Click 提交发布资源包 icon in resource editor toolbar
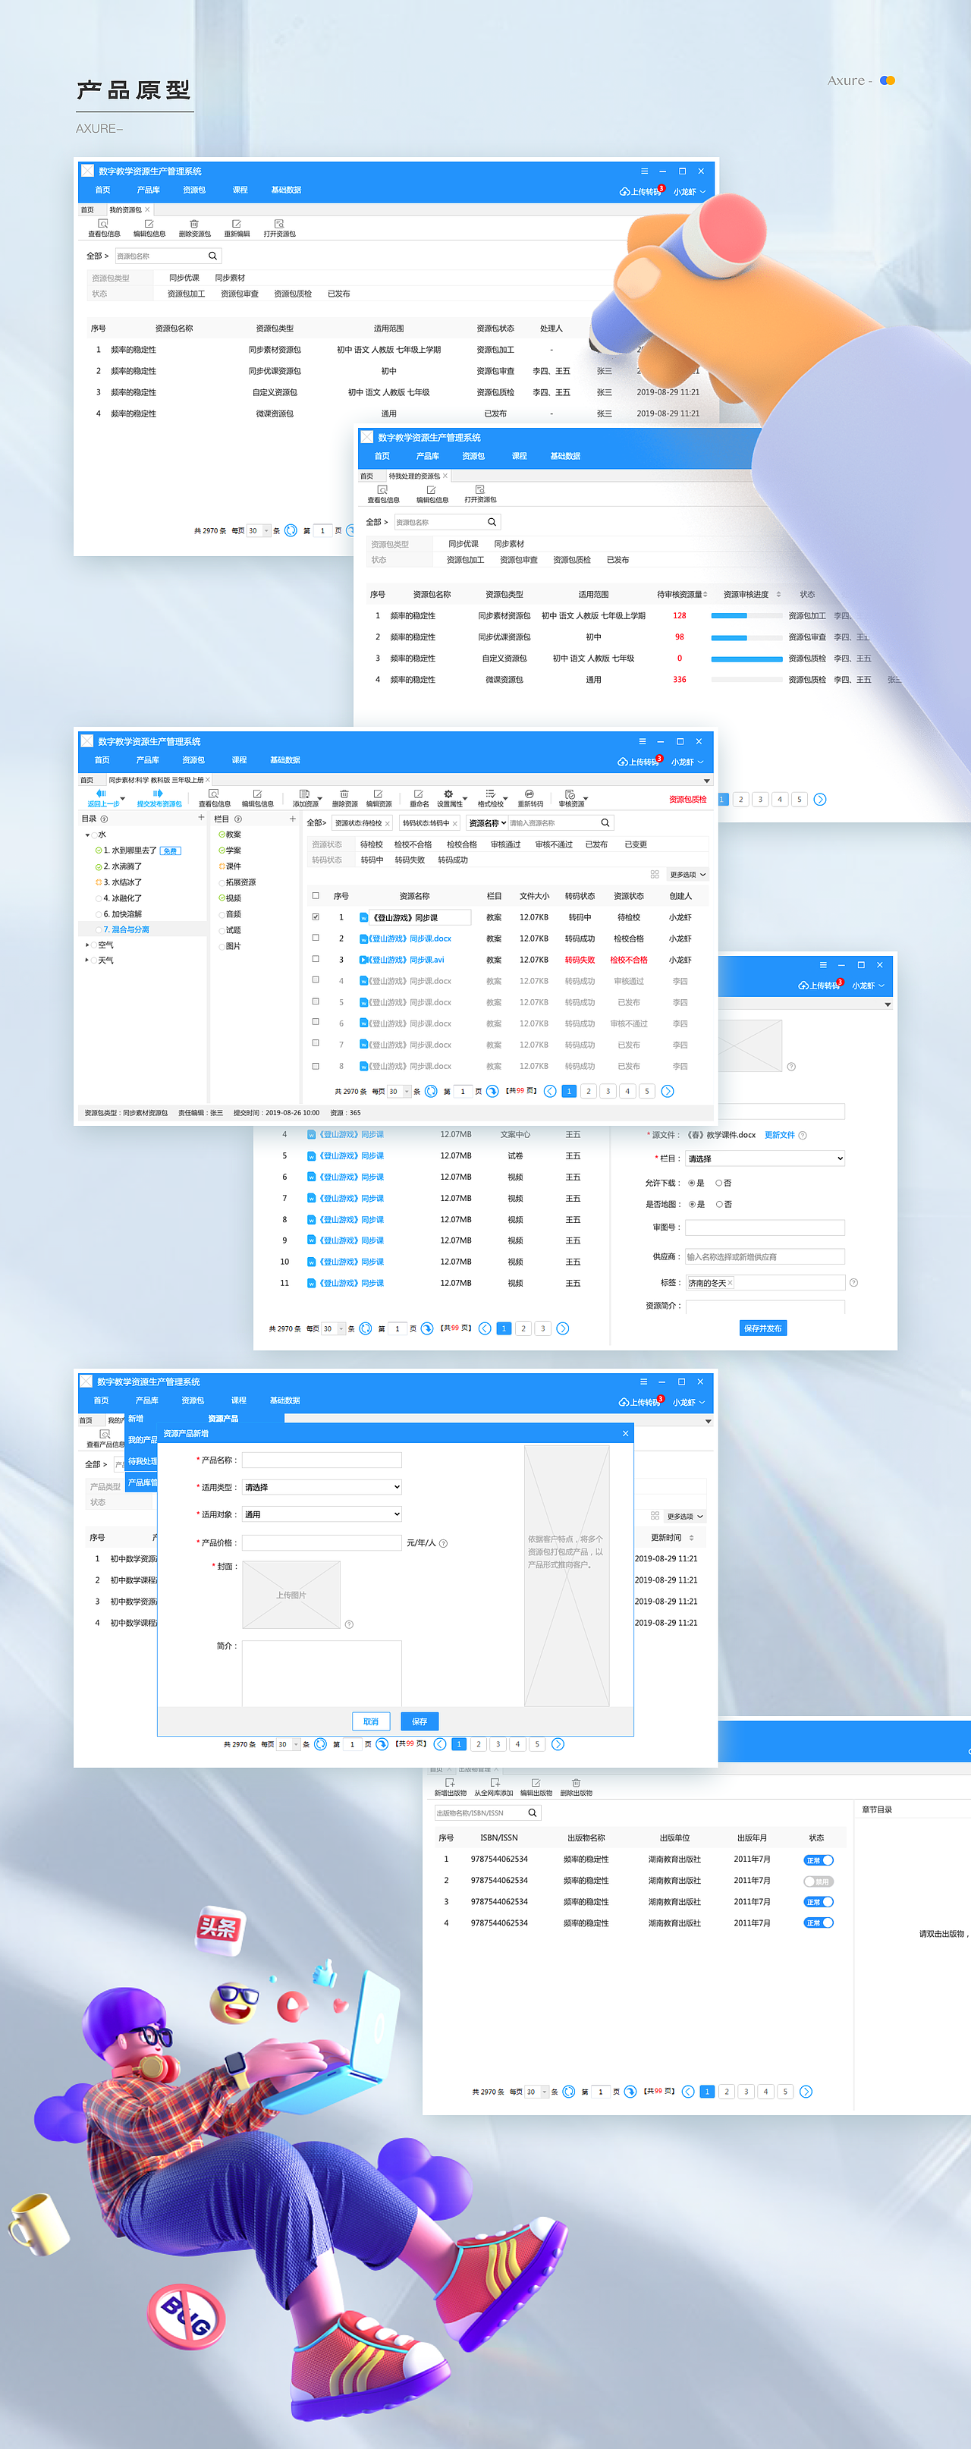 (158, 793)
